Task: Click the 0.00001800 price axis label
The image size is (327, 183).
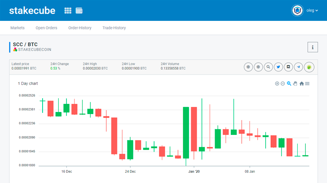Action: (27, 165)
